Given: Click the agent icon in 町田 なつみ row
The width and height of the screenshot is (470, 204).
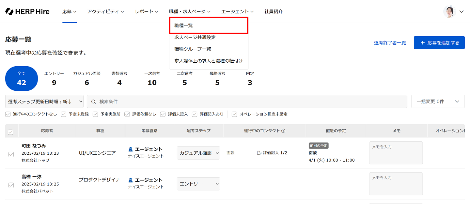Looking at the screenshot, I should point(131,149).
